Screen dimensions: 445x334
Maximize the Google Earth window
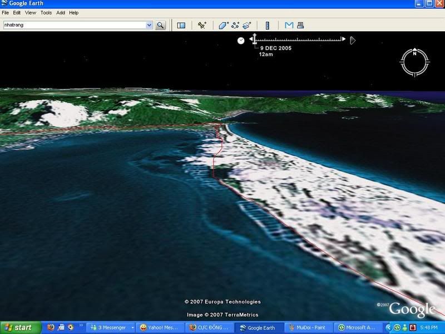[x=429, y=3]
